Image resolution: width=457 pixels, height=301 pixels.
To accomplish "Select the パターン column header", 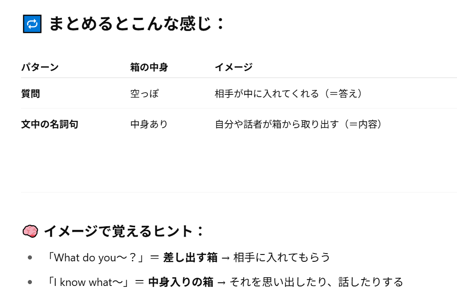I will [x=40, y=67].
